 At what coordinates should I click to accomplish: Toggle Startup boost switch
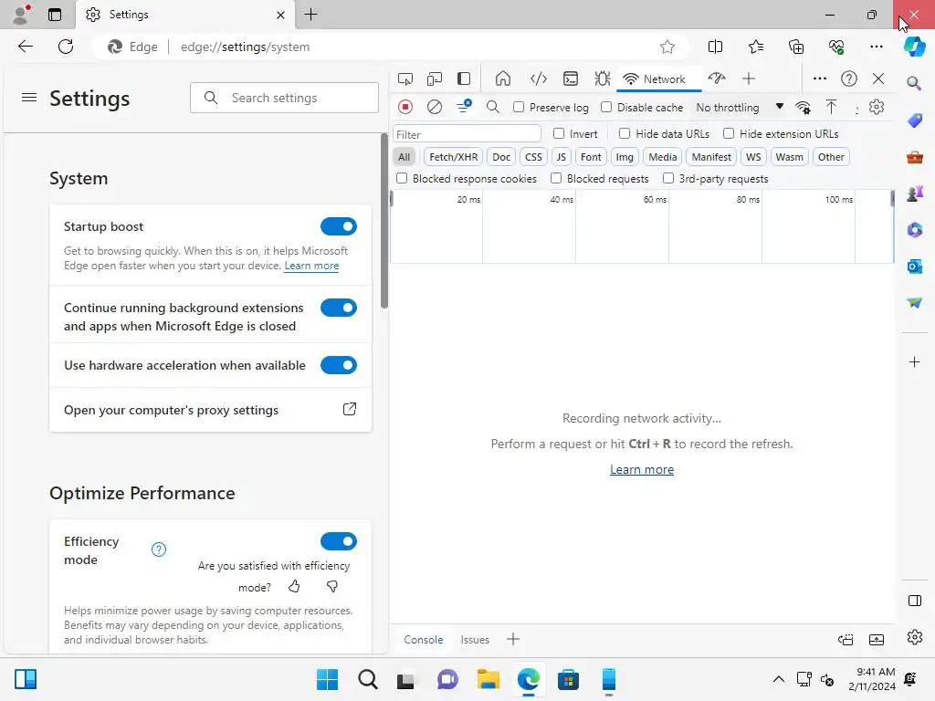[x=339, y=226]
